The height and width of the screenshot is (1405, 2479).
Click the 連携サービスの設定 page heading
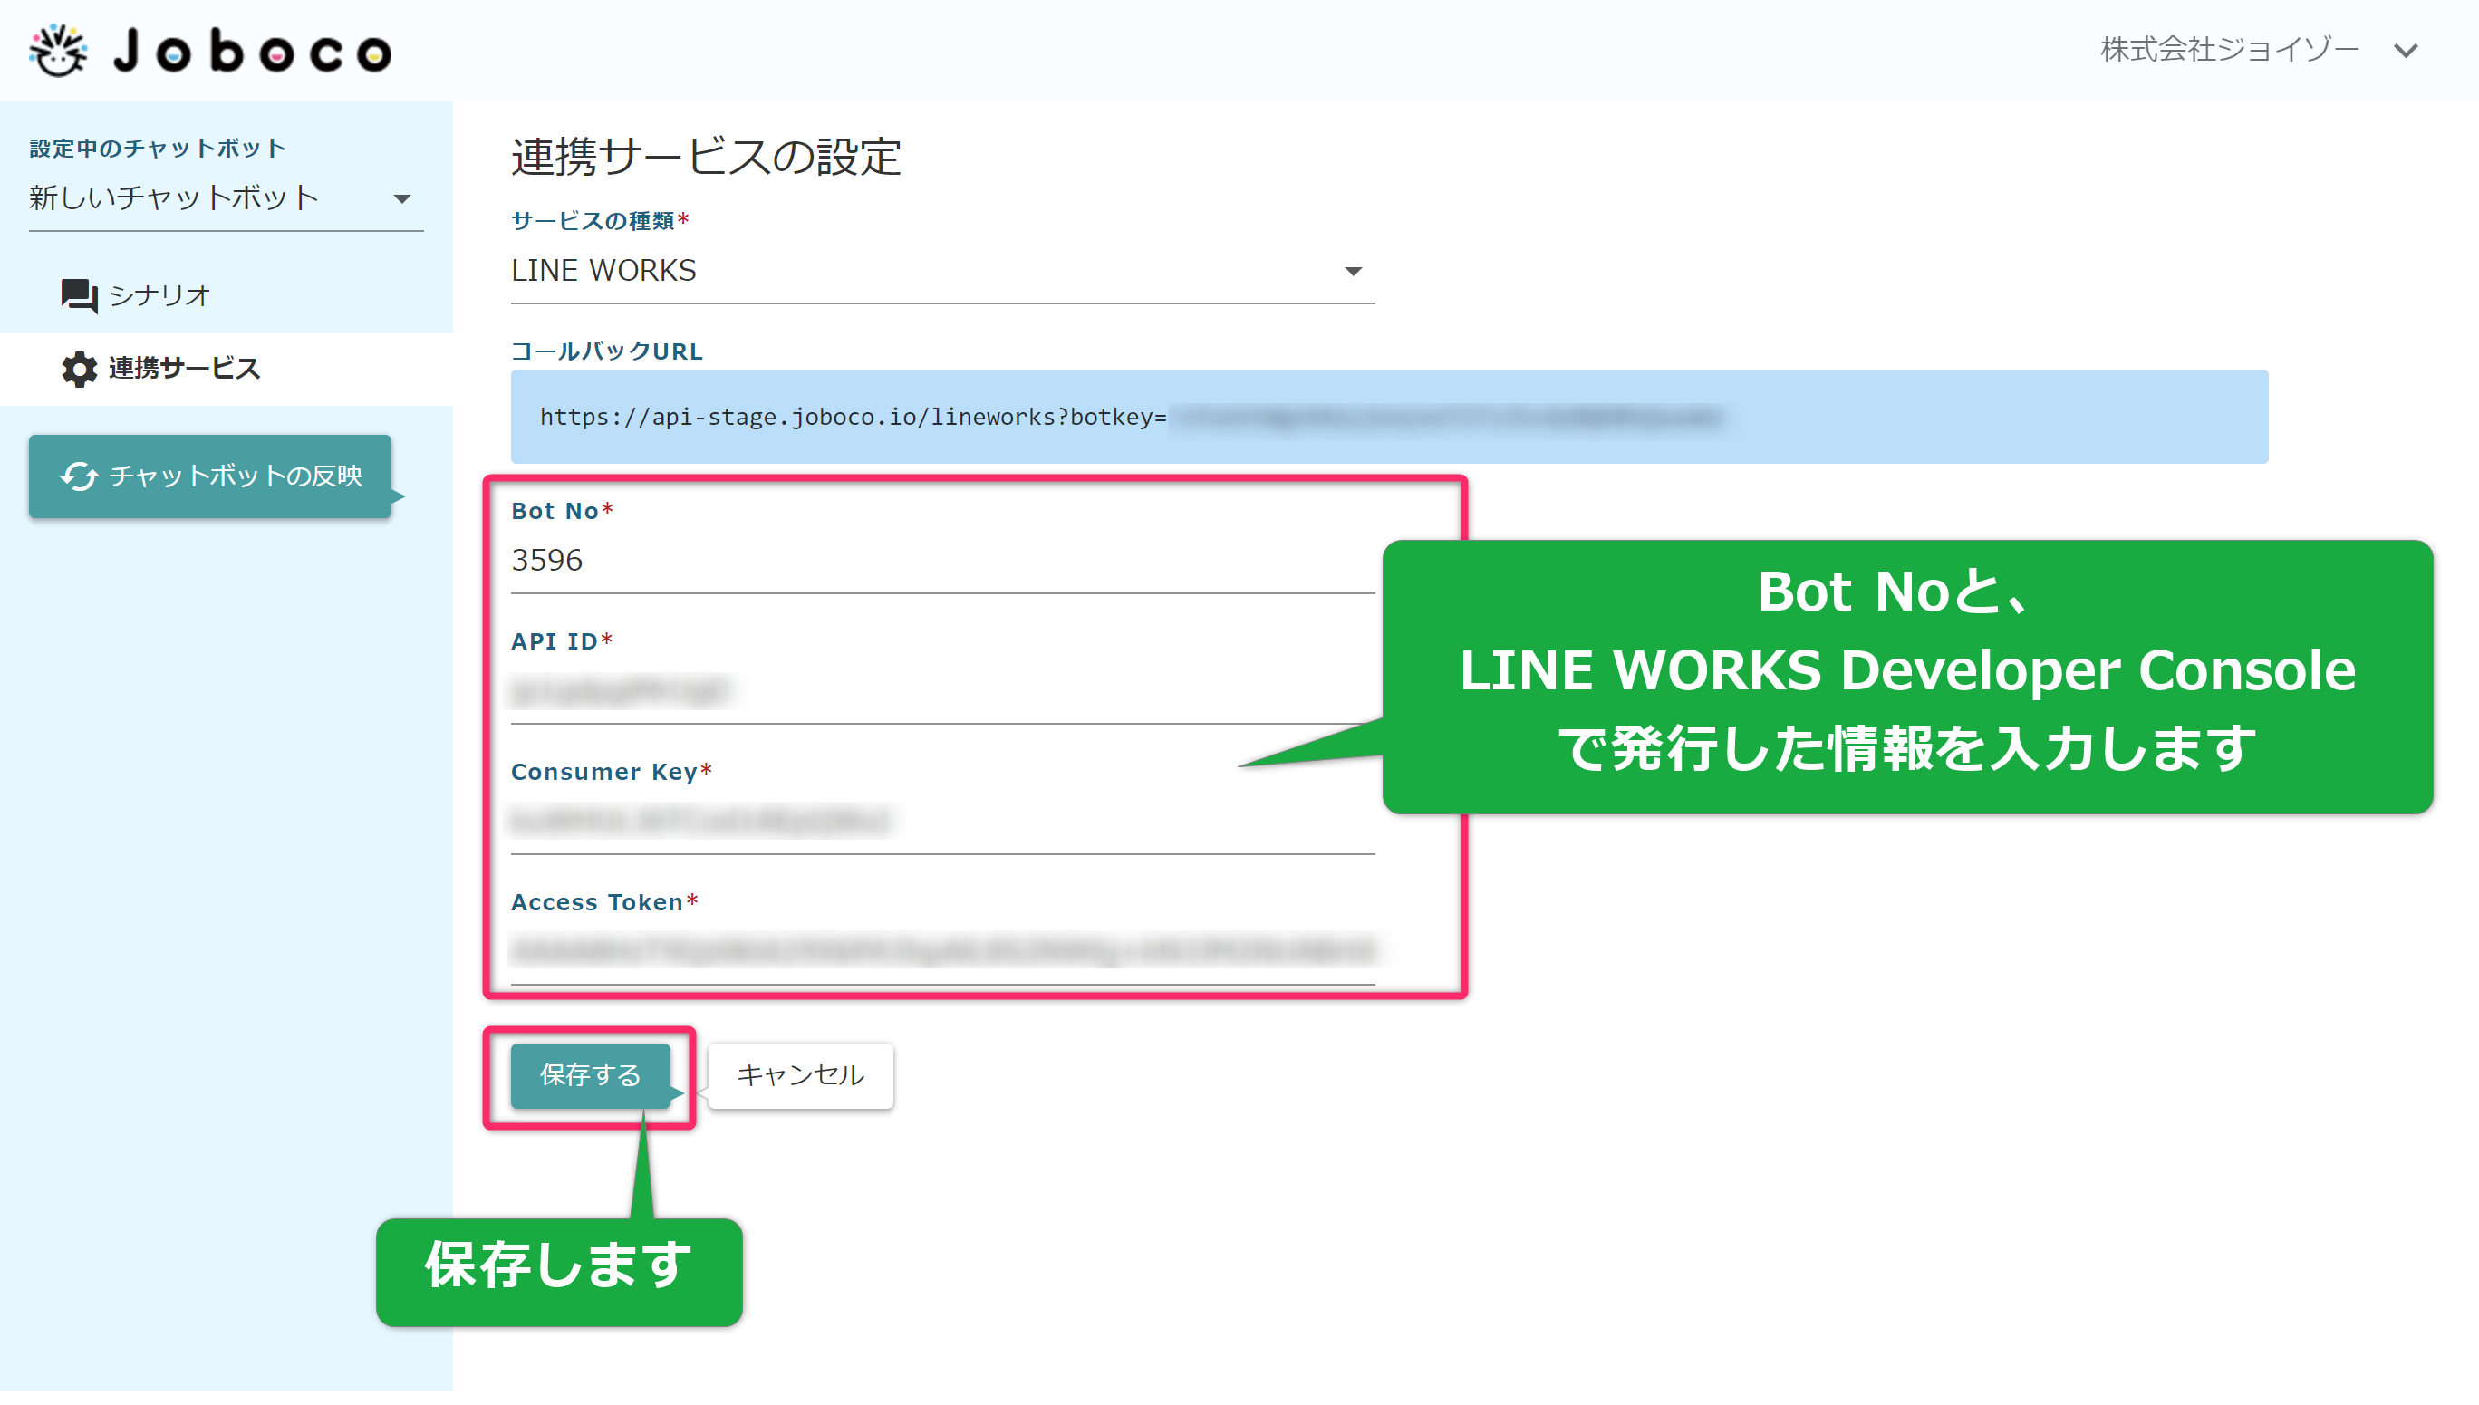707,158
